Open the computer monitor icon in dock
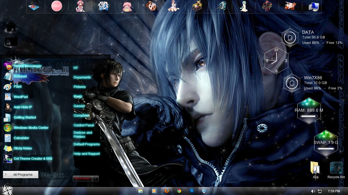The image size is (348, 195). (314, 6)
